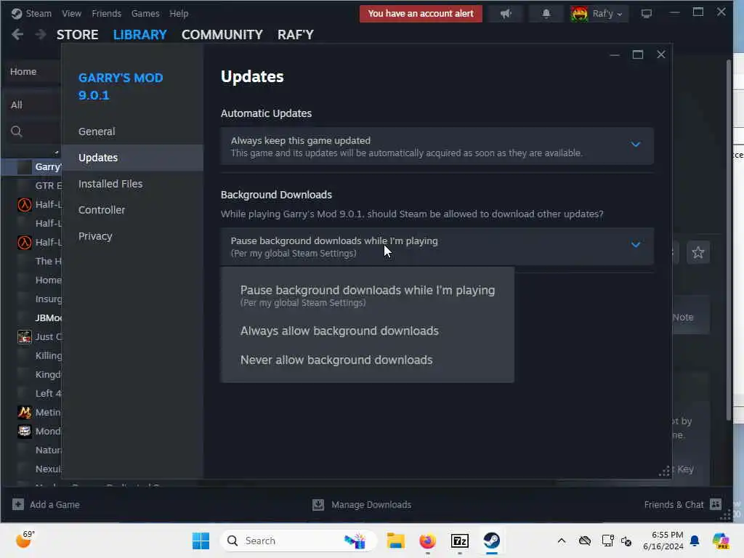Screen dimensions: 744x558
Task: Click the taskbar Search box
Action: [x=299, y=541]
